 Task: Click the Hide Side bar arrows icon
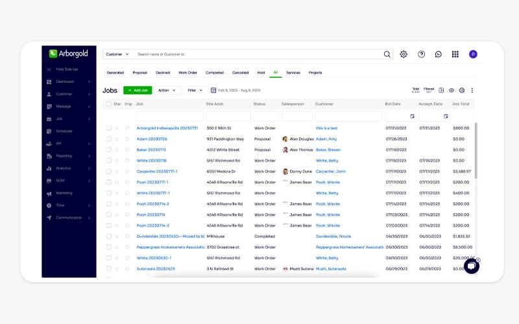tap(49, 69)
